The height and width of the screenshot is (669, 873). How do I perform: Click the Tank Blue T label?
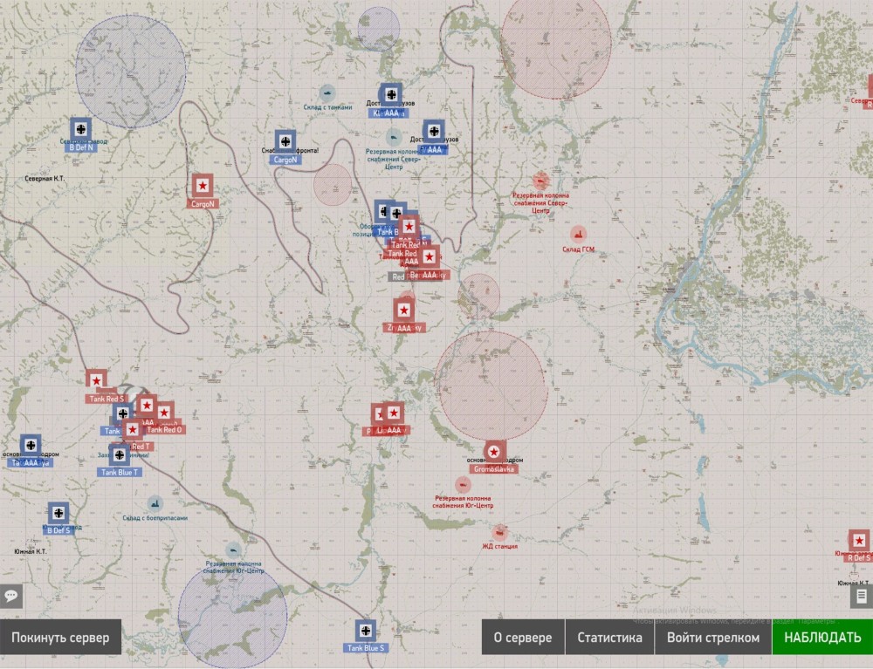[x=120, y=472]
